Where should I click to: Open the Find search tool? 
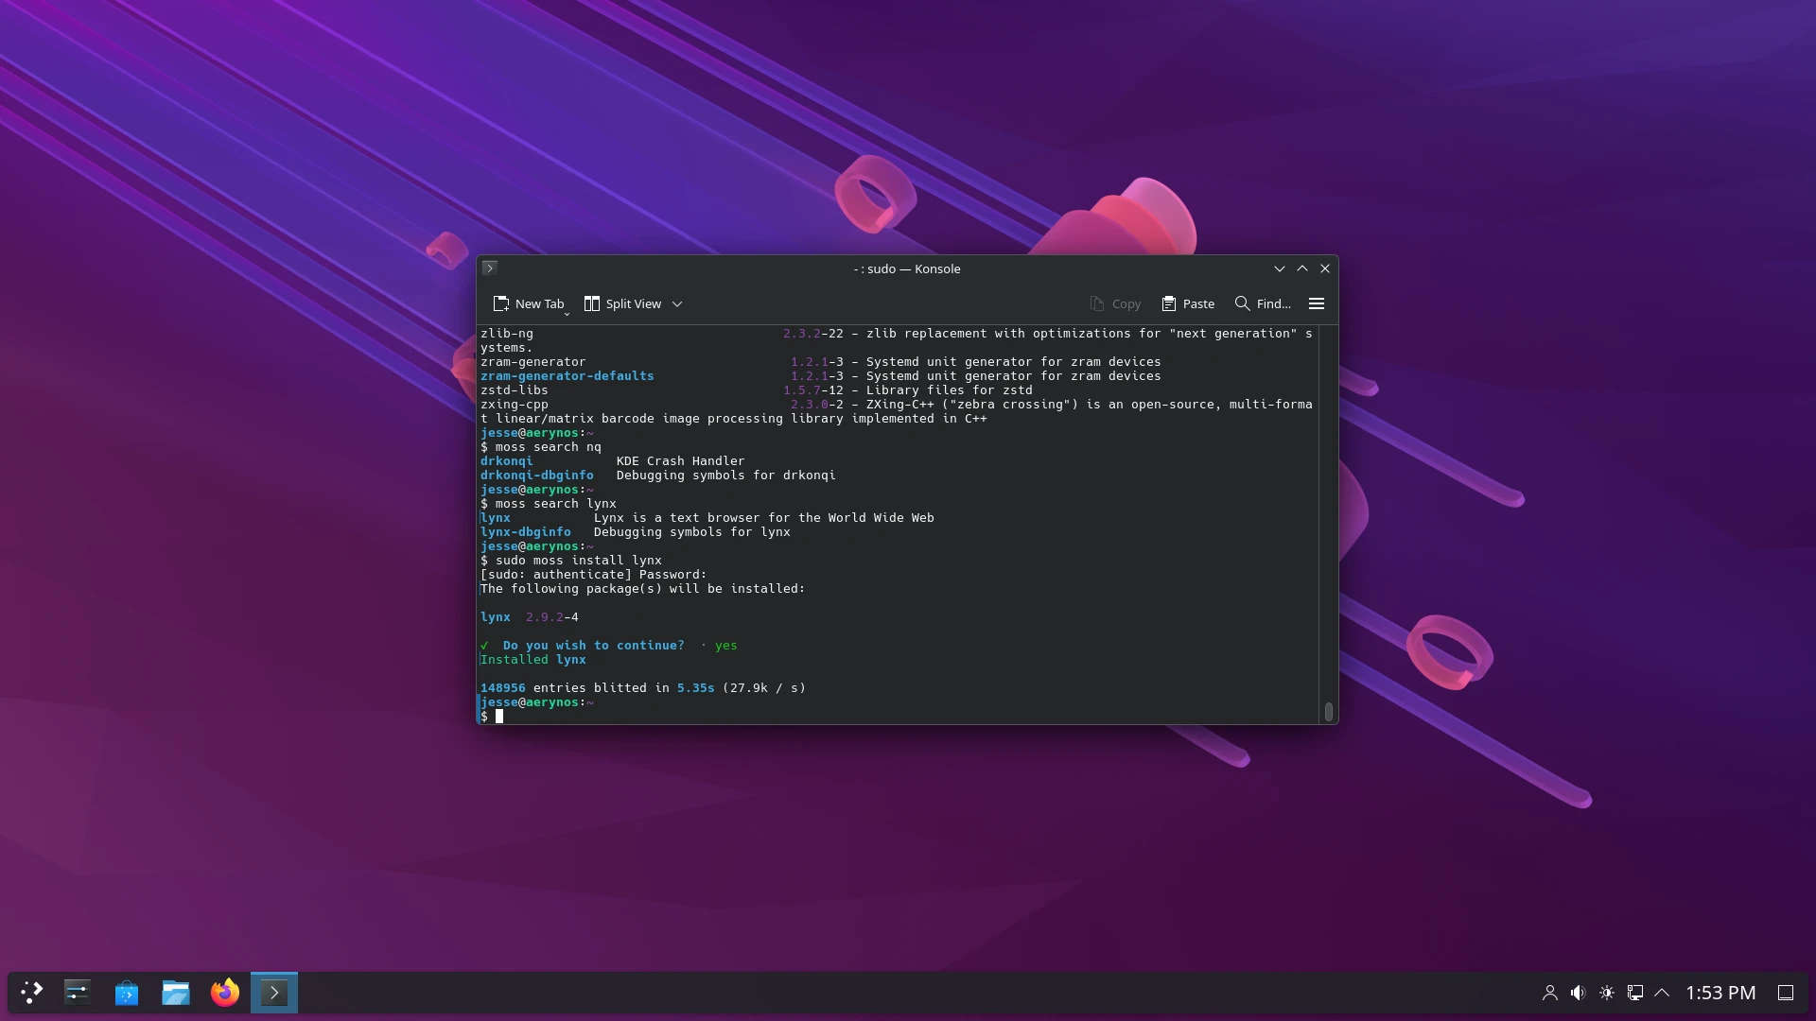[x=1263, y=303]
